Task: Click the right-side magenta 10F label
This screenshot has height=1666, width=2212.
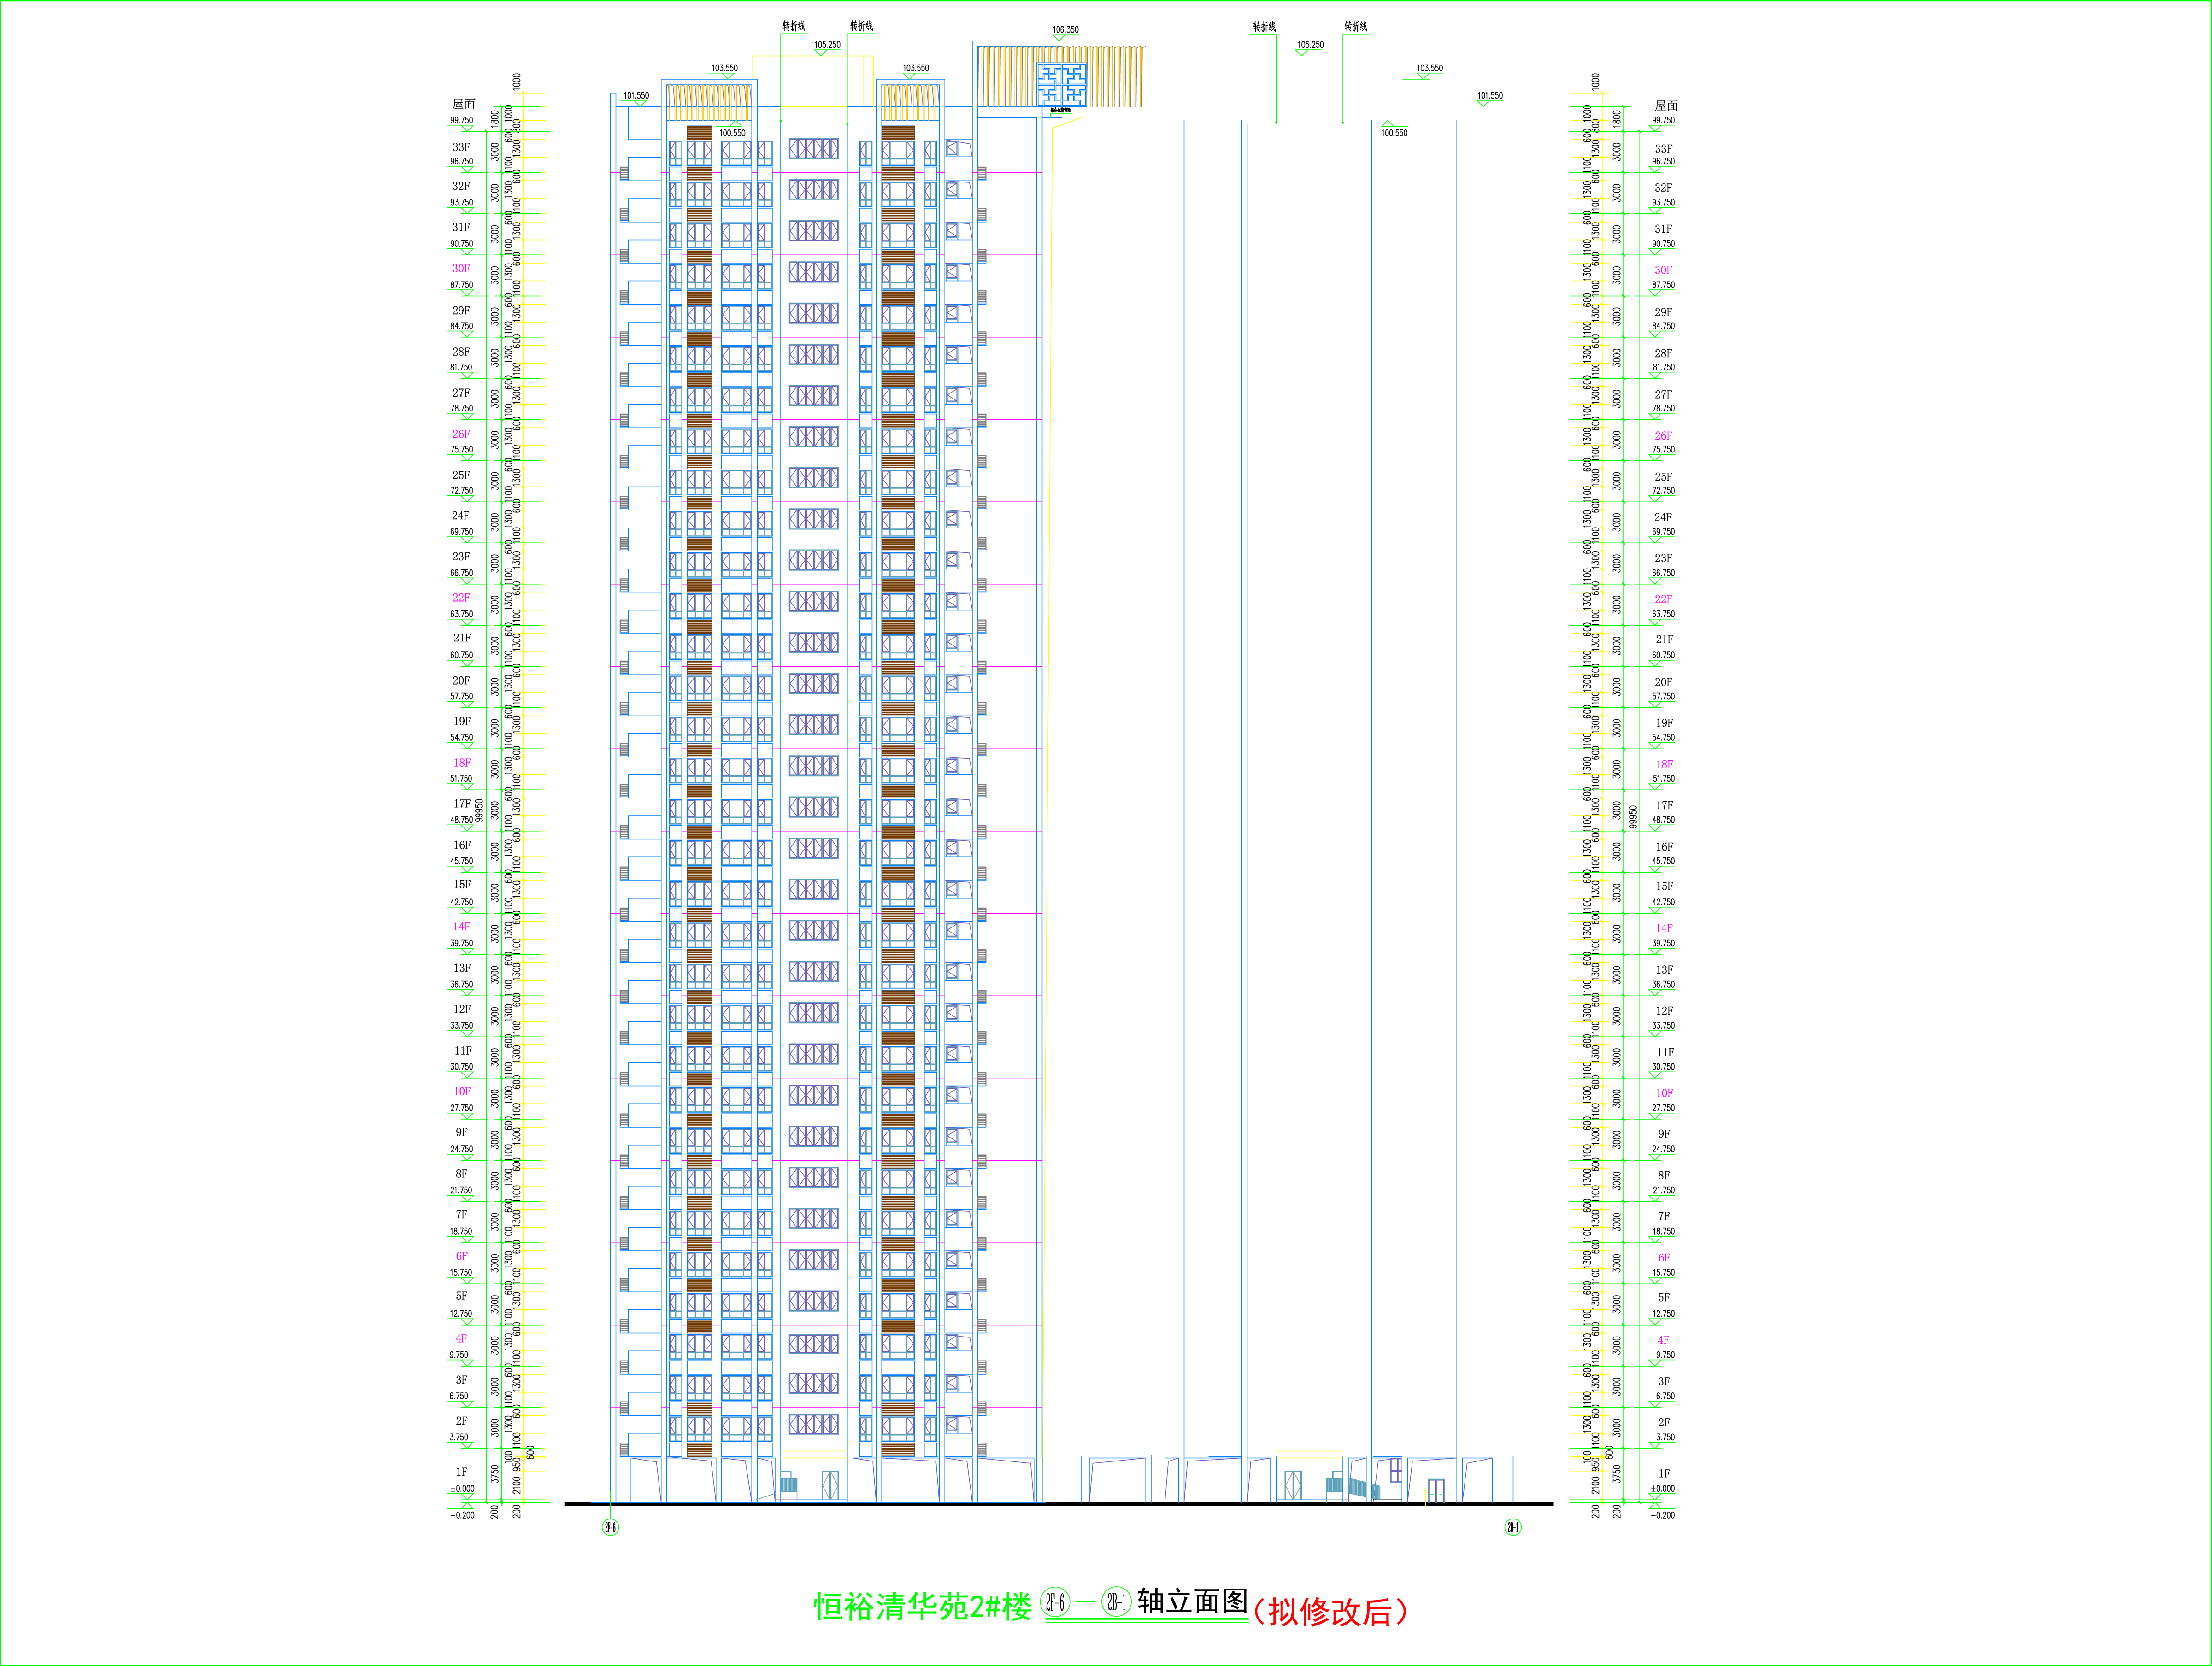Action: click(1664, 1094)
